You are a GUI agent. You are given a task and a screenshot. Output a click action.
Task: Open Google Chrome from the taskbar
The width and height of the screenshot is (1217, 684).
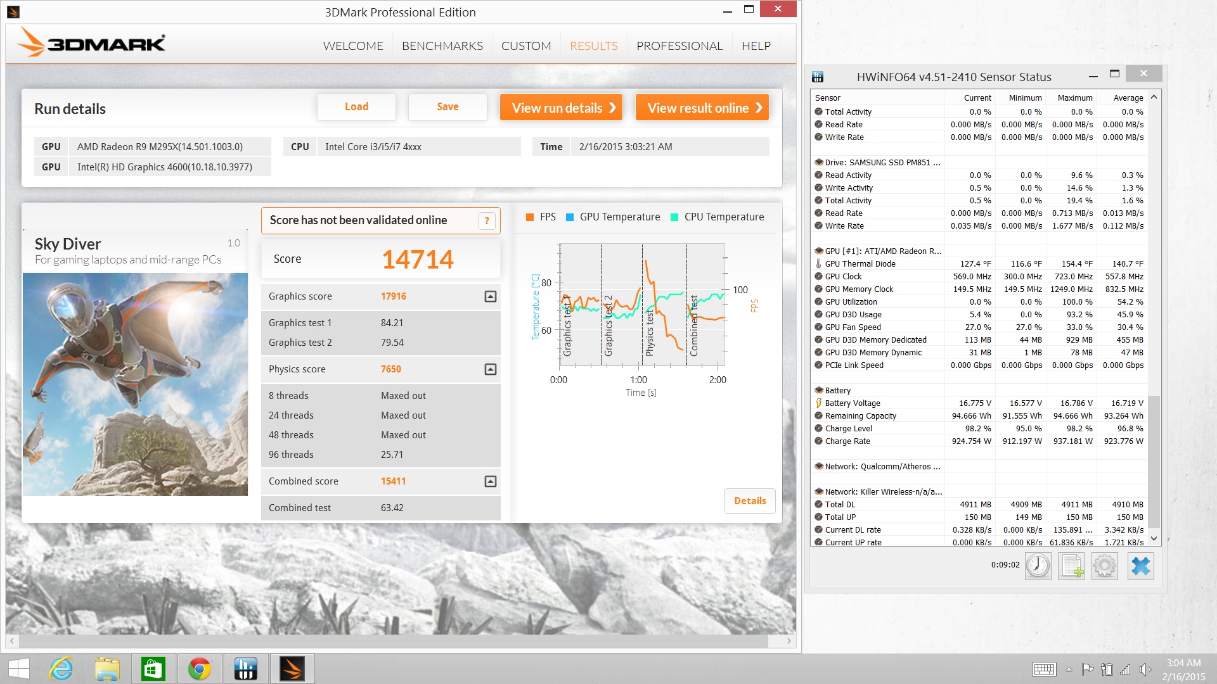[199, 669]
